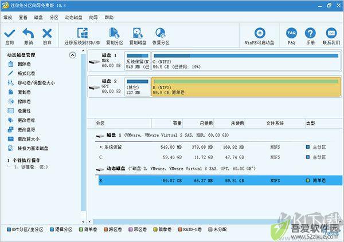Open the 磁盘 menu

tap(38, 18)
